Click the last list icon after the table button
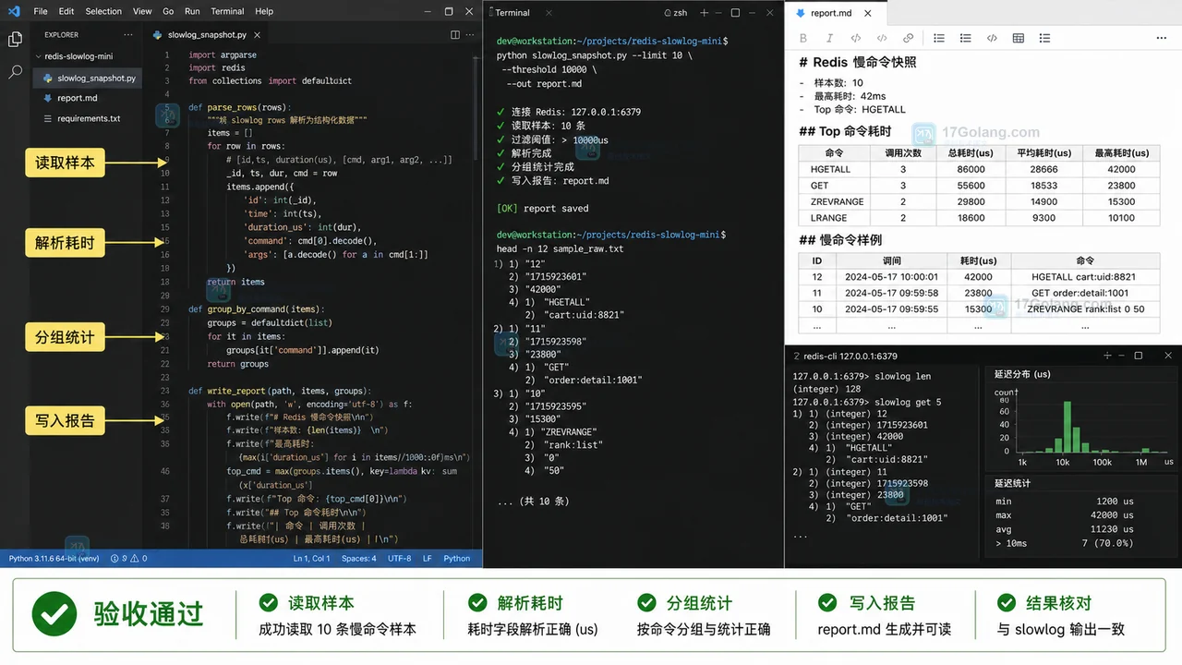The width and height of the screenshot is (1182, 665). (1044, 38)
